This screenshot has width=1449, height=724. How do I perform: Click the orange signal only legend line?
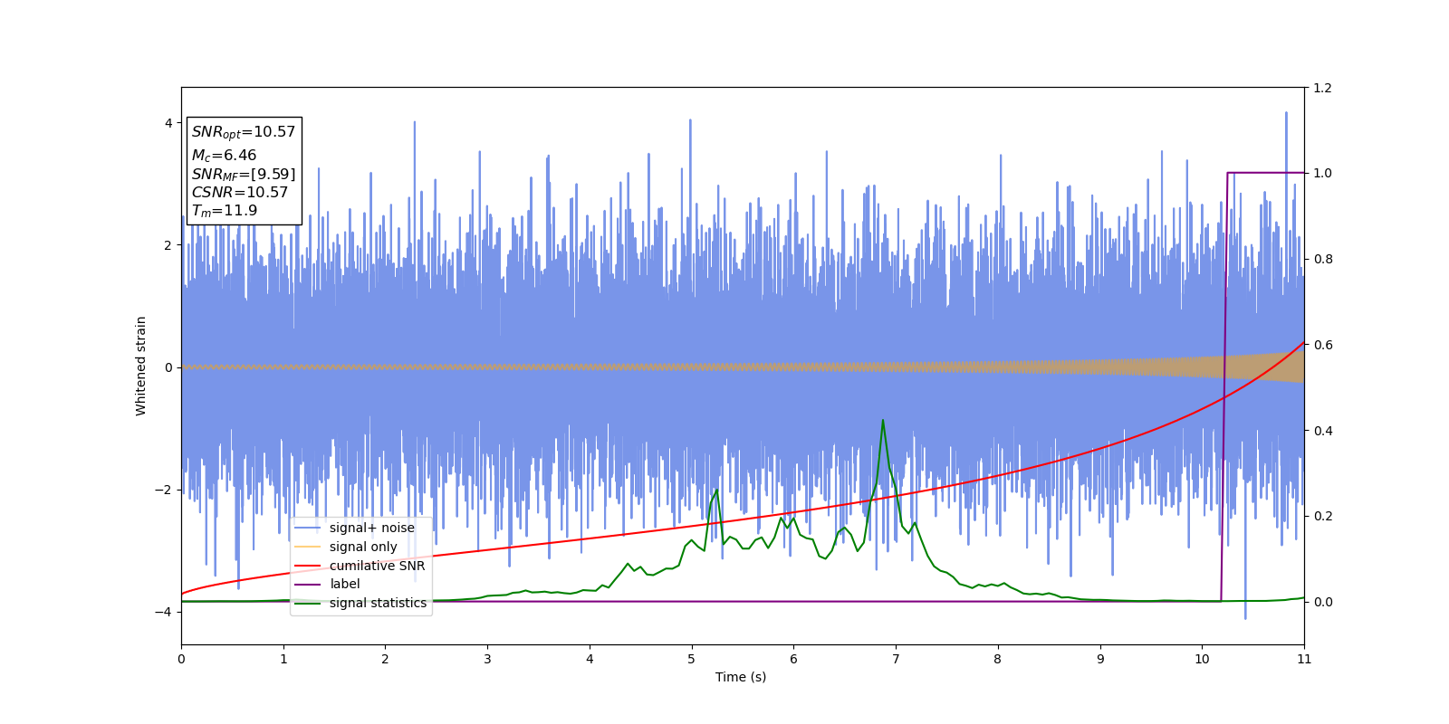[x=307, y=547]
